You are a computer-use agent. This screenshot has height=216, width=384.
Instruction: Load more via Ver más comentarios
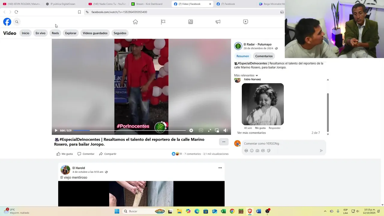[x=251, y=133]
